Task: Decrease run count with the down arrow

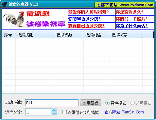Action: (x=54, y=113)
